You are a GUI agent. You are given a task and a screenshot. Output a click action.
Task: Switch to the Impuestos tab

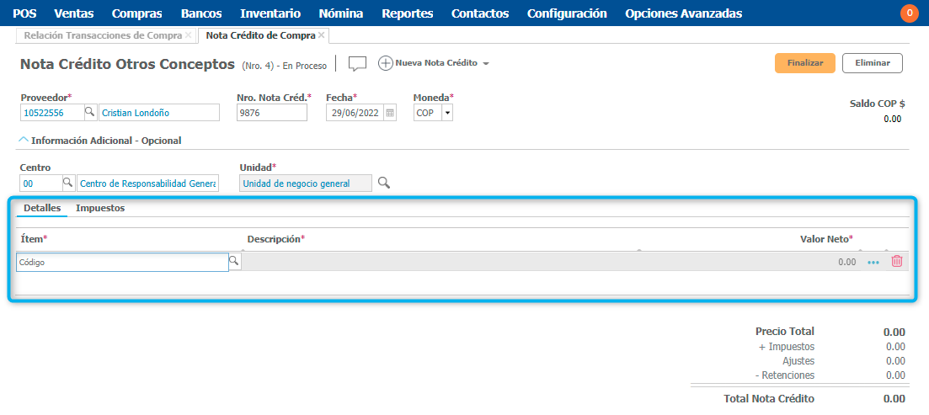pyautogui.click(x=100, y=208)
